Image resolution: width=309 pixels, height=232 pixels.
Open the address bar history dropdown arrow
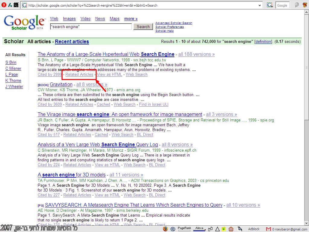coord(260,5)
